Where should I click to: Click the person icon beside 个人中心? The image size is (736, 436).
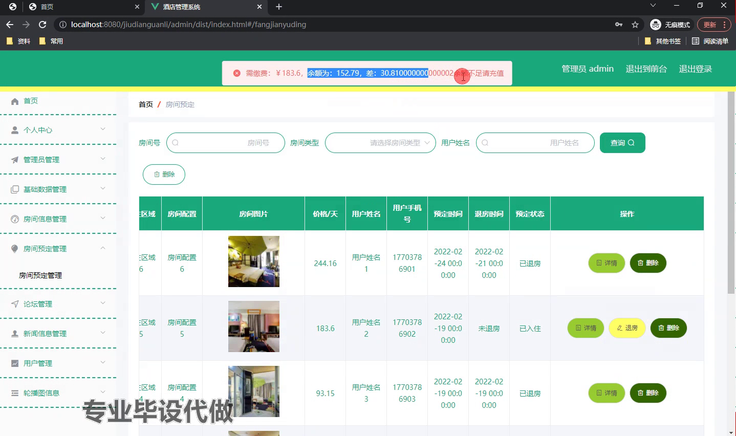click(15, 130)
